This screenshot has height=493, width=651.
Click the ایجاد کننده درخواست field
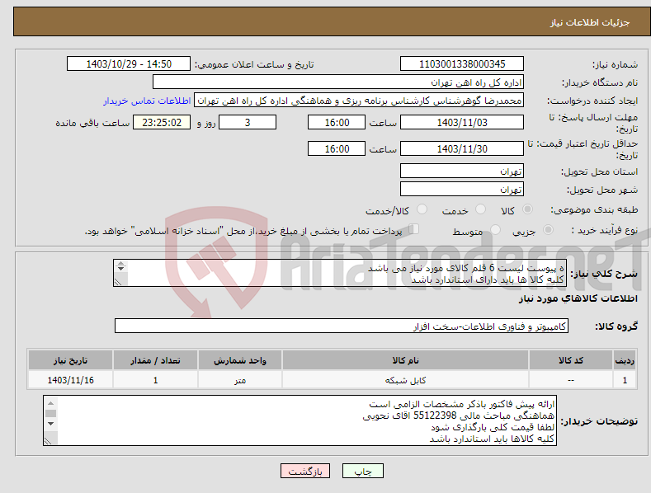point(359,101)
